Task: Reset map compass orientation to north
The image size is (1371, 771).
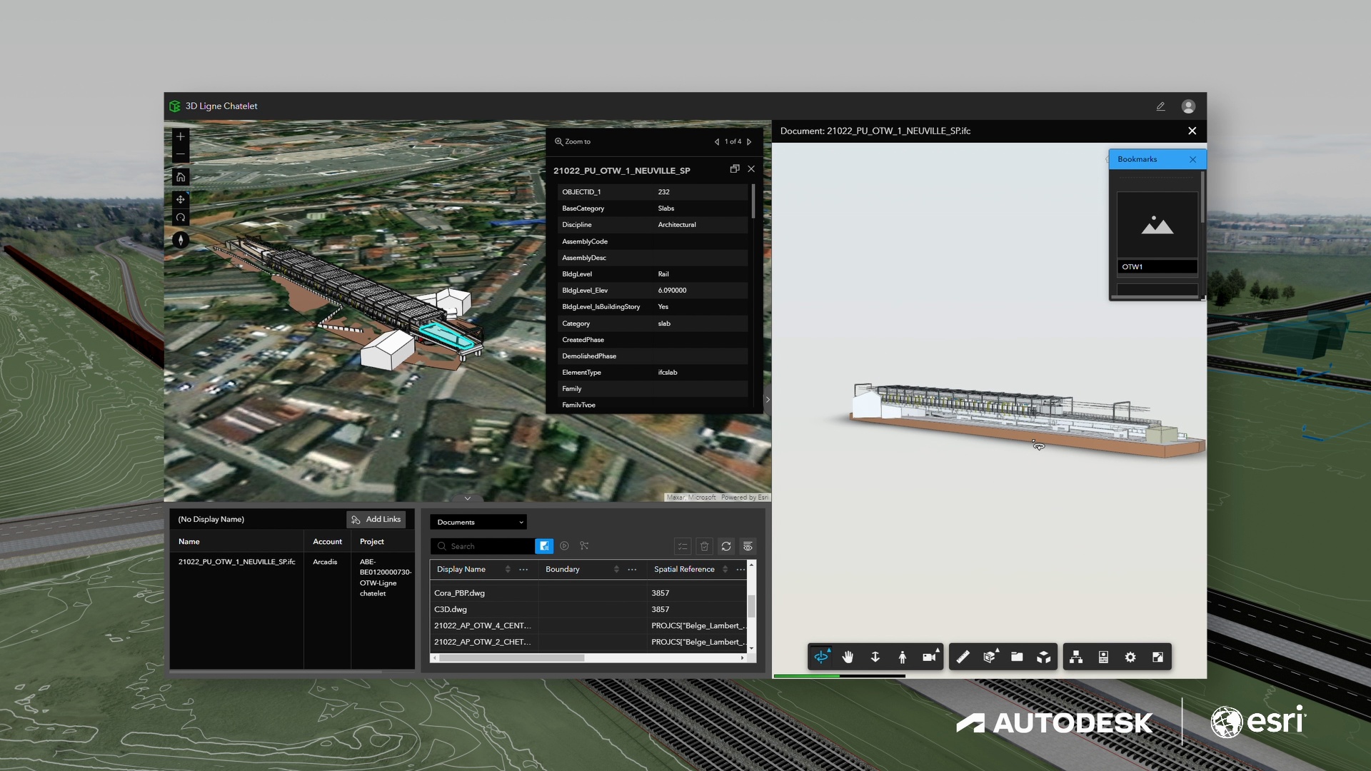Action: 181,241
